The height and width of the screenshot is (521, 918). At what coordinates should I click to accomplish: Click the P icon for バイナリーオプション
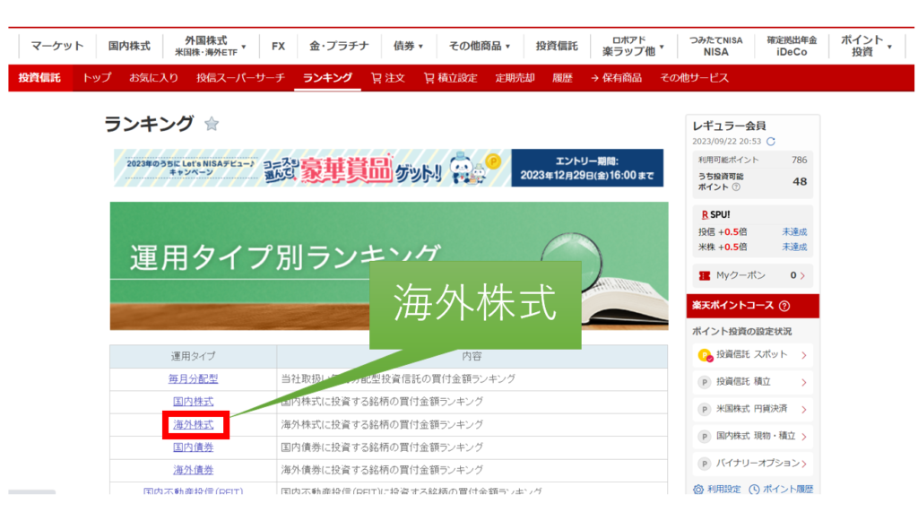pos(705,464)
